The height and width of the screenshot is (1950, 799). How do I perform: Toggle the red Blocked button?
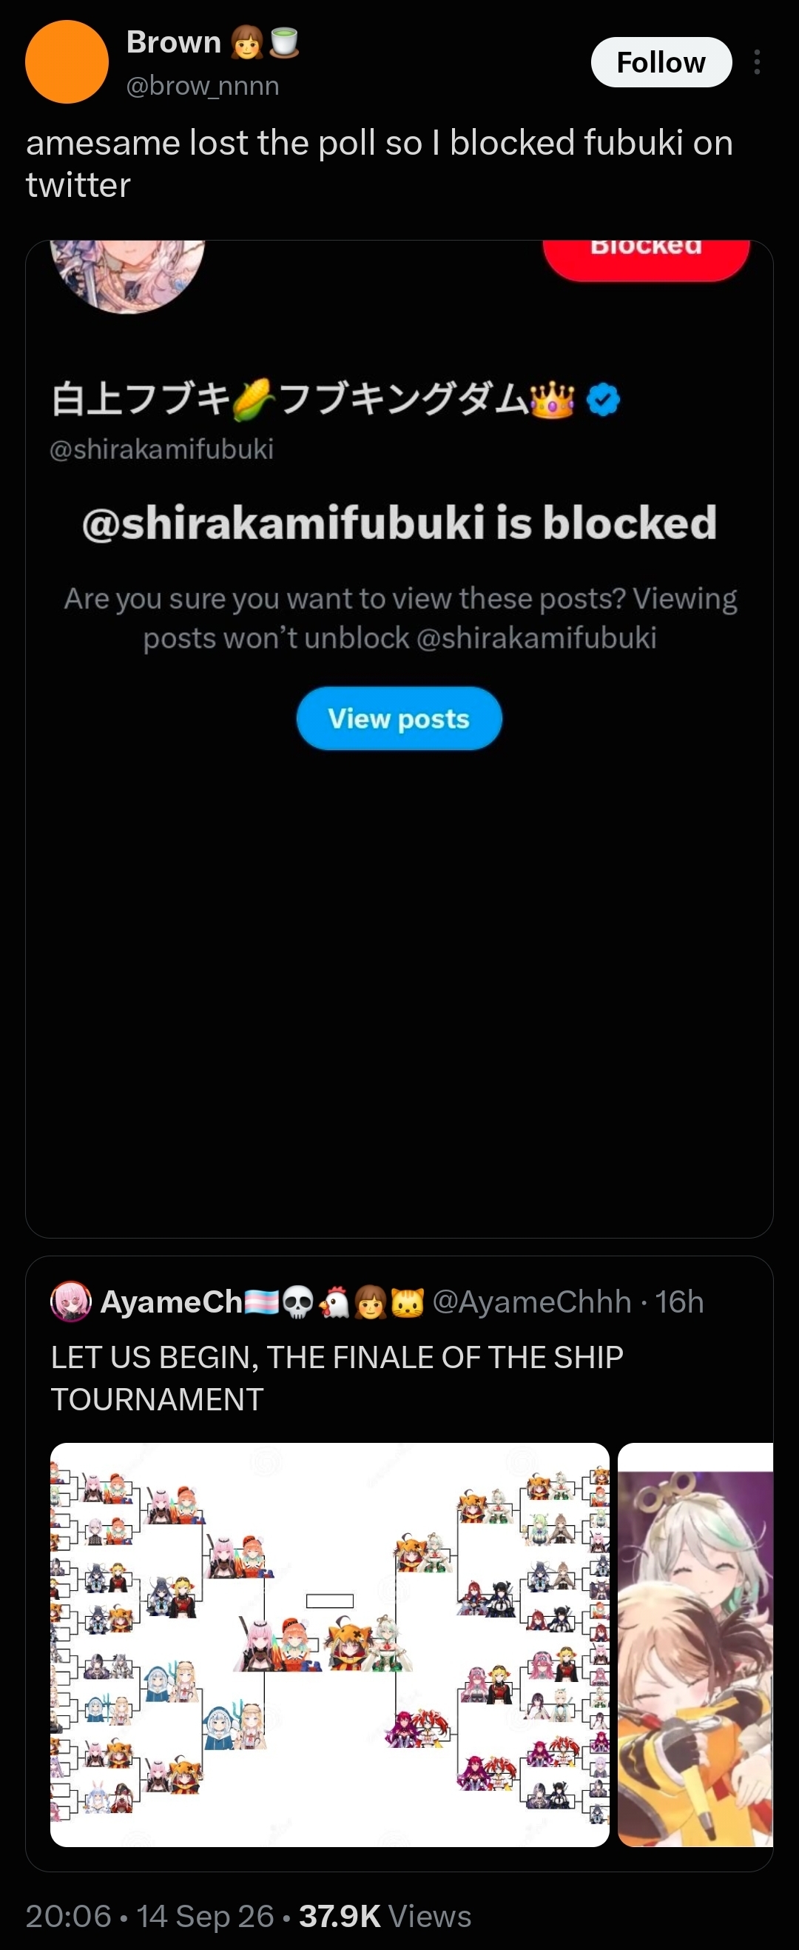(x=646, y=256)
